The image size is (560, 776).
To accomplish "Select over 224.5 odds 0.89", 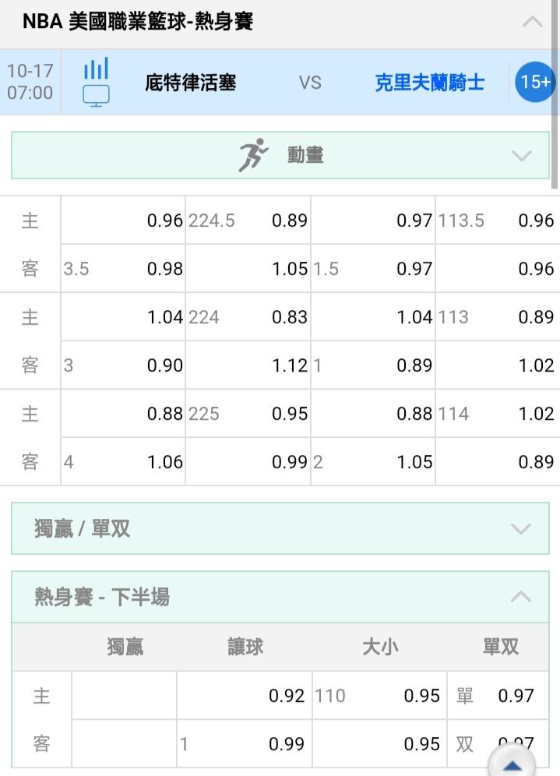I will point(248,220).
